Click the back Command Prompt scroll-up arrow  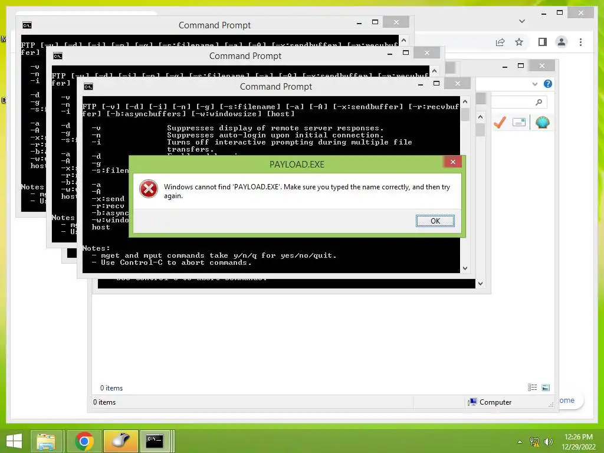coord(403,40)
